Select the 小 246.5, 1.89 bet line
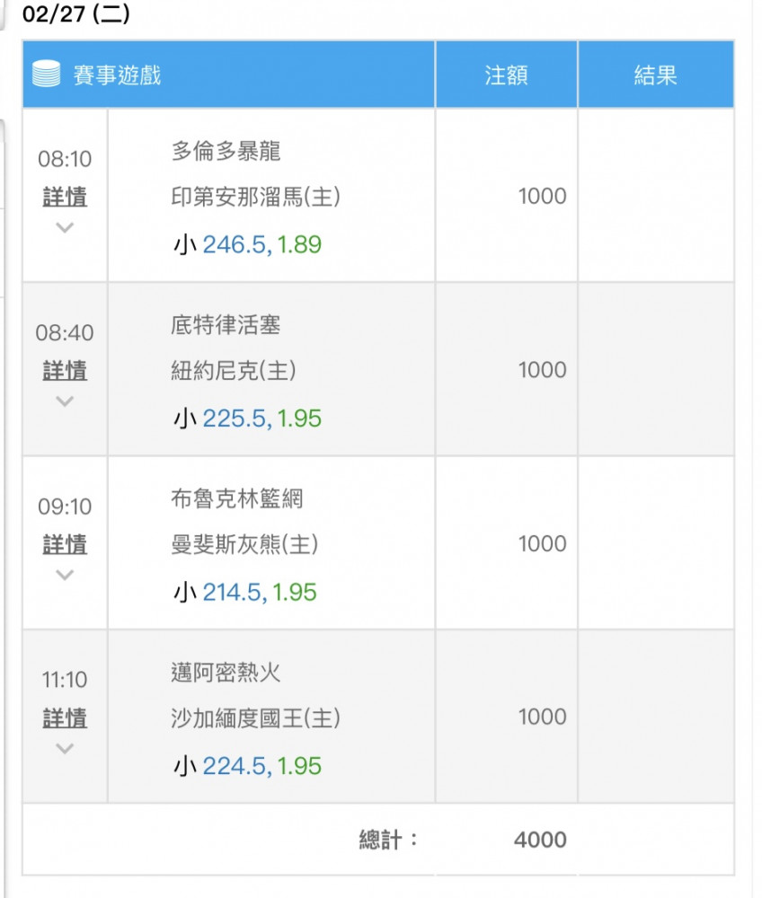762x898 pixels. [247, 244]
